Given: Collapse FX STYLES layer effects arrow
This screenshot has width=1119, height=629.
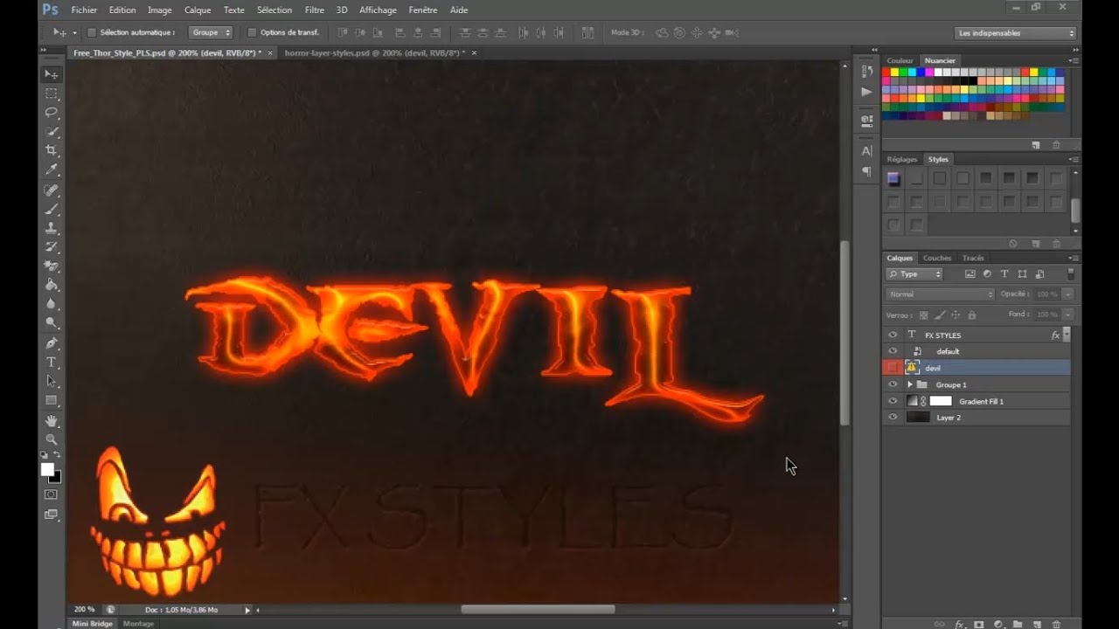Looking at the screenshot, I should [x=1067, y=335].
